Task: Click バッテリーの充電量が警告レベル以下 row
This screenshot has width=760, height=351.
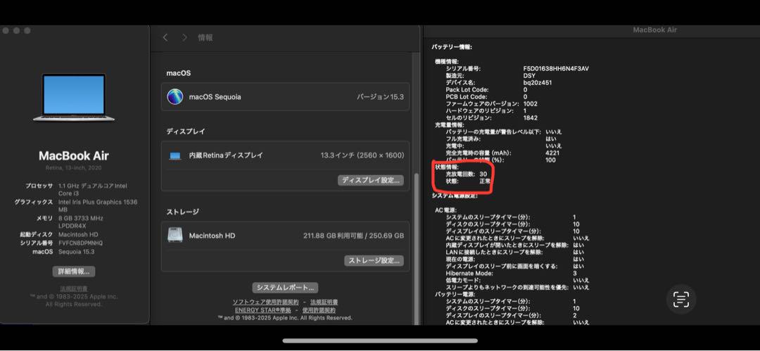Action: [x=504, y=132]
